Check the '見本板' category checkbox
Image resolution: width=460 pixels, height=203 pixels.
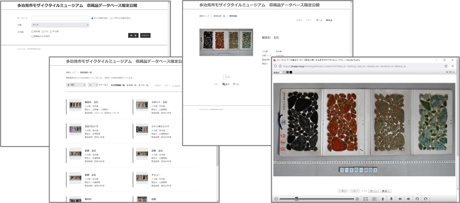(32, 32)
